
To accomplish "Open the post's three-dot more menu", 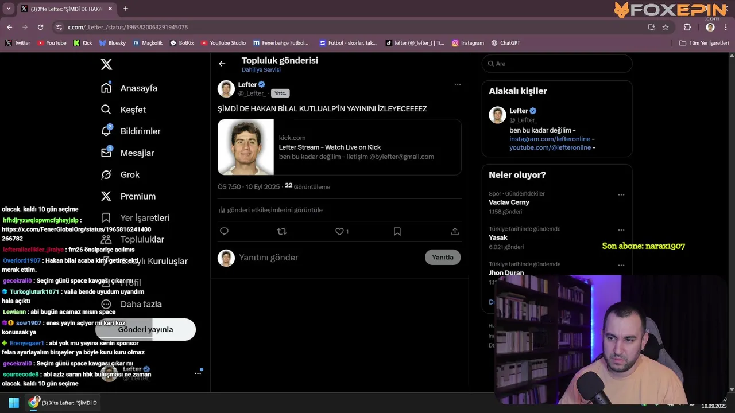I will 458,84.
